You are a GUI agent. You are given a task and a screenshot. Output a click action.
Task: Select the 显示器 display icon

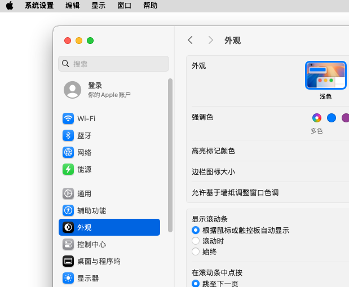pyautogui.click(x=68, y=278)
